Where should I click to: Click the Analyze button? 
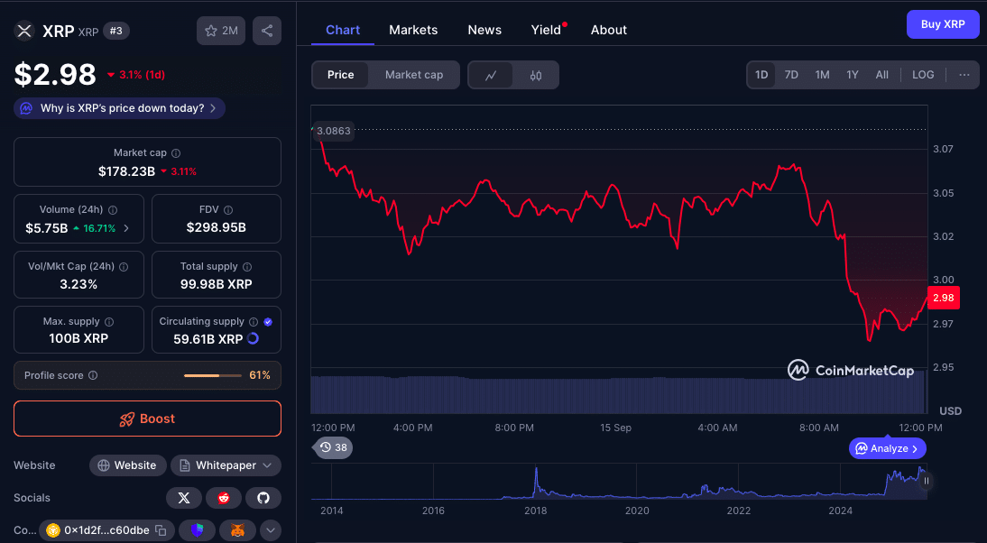pyautogui.click(x=888, y=448)
